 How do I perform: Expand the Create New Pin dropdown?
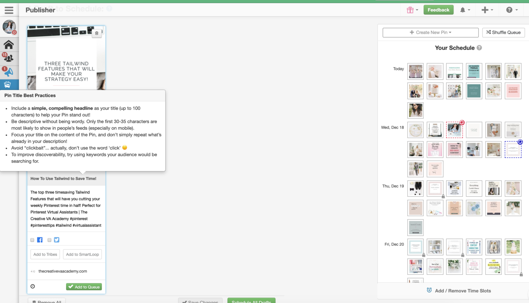click(430, 32)
